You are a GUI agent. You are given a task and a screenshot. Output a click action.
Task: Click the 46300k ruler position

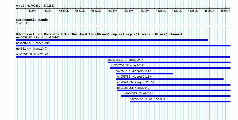(x=225, y=11)
